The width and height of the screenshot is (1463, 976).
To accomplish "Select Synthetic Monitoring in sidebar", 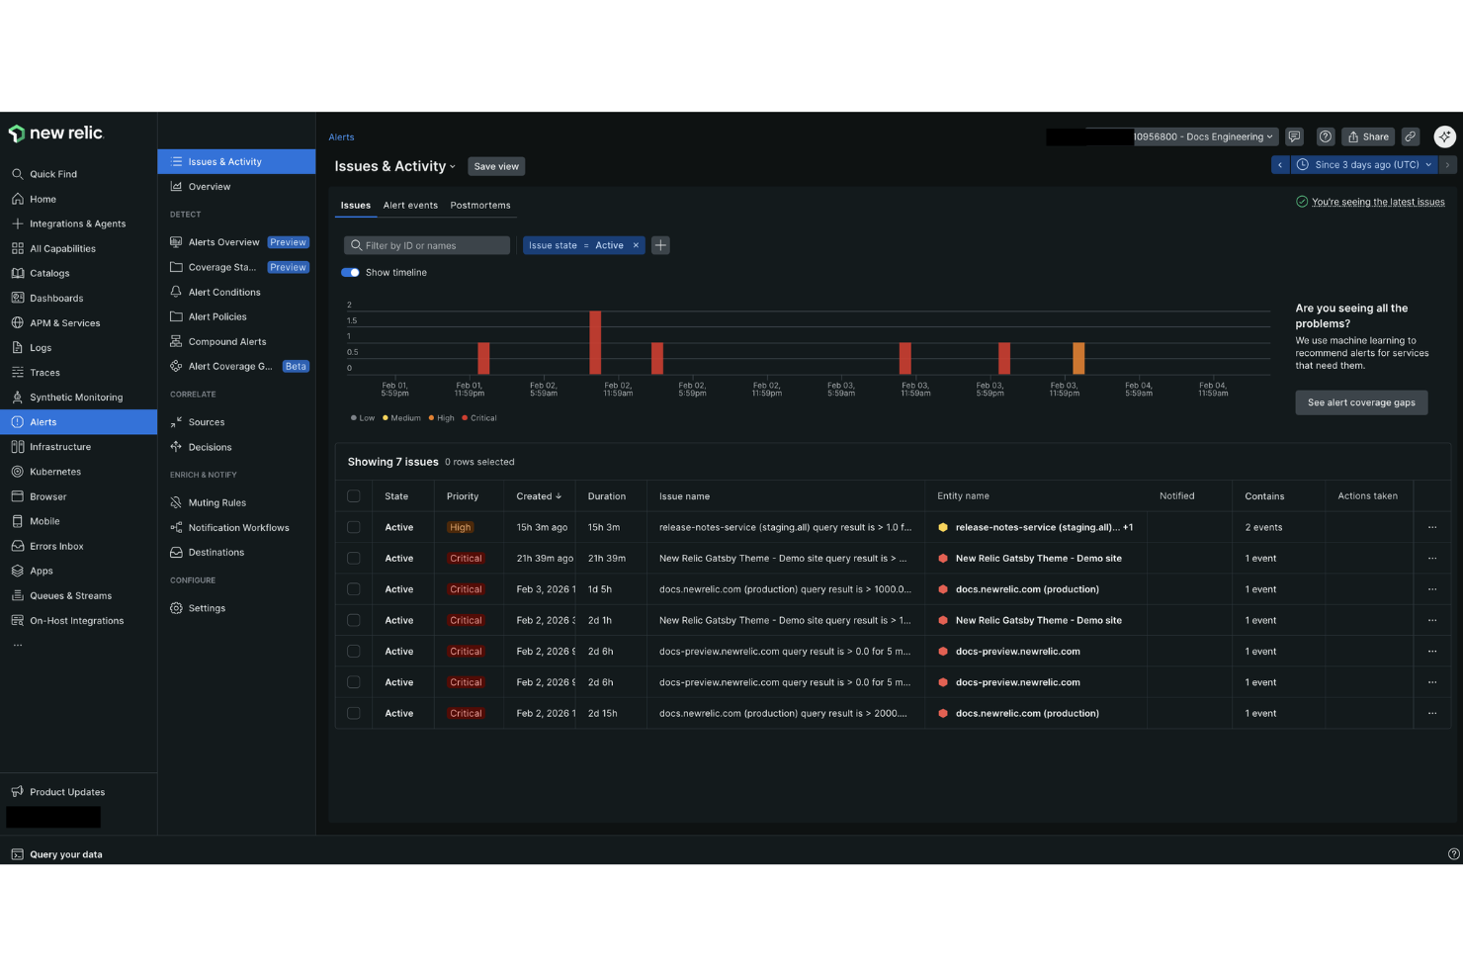I will (74, 397).
